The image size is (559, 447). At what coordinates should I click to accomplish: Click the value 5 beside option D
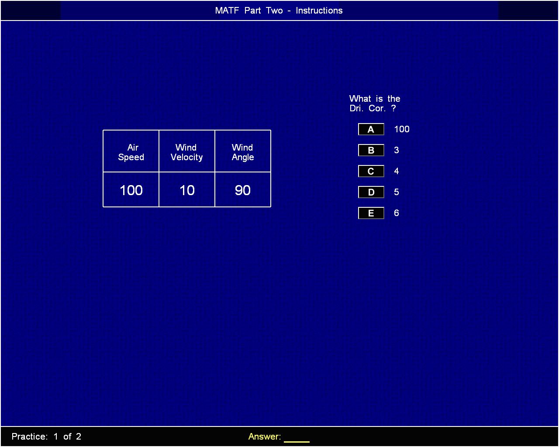point(397,192)
